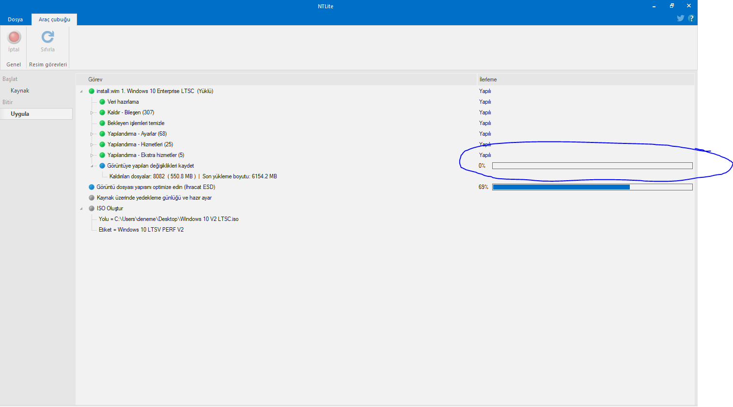The image size is (733, 407).
Task: Click Yapılı status of Bekleyen işlemleri temizle
Action: [485, 123]
